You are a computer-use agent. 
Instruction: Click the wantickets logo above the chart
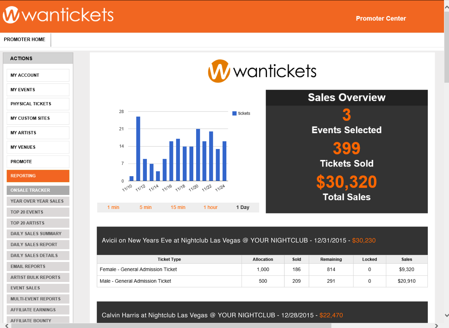pos(262,71)
